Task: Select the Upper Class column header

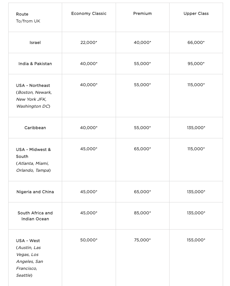Action: coord(196,14)
